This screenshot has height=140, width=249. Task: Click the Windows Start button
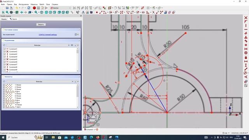(x=3, y=137)
